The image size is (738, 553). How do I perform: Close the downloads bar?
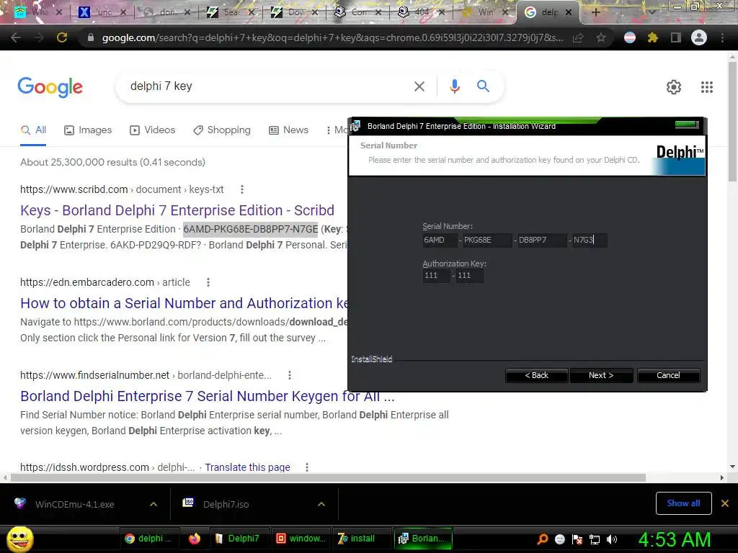725,503
